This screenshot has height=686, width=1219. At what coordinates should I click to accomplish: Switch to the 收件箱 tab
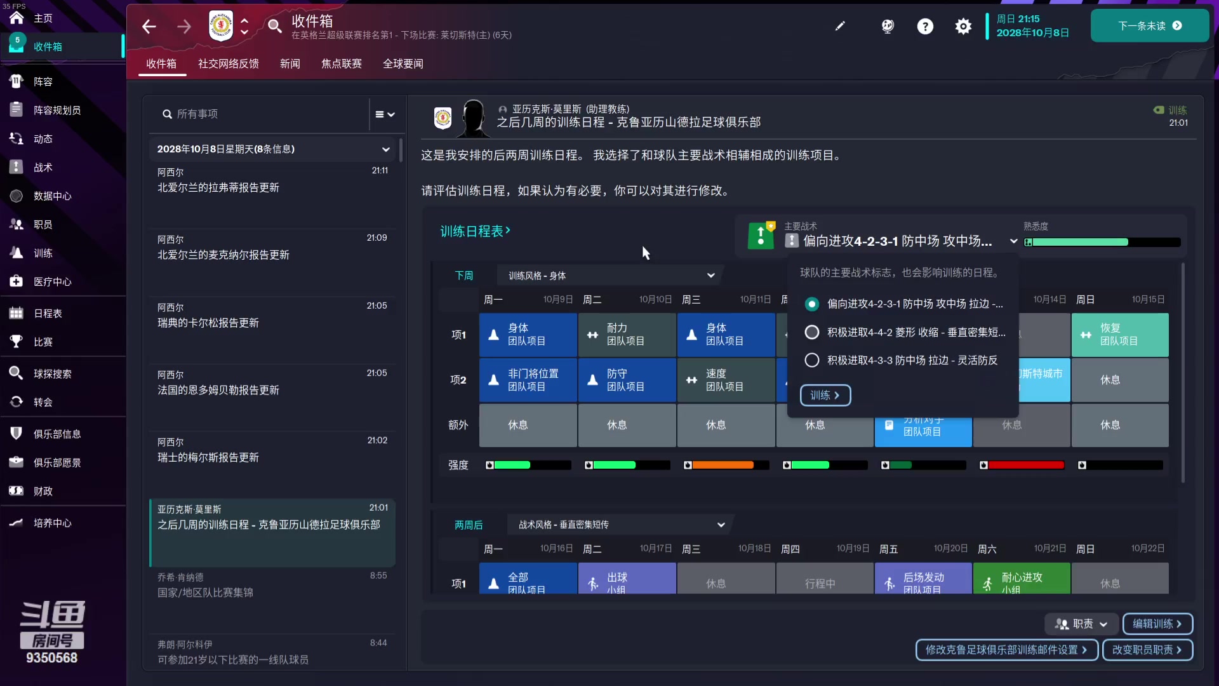161,64
